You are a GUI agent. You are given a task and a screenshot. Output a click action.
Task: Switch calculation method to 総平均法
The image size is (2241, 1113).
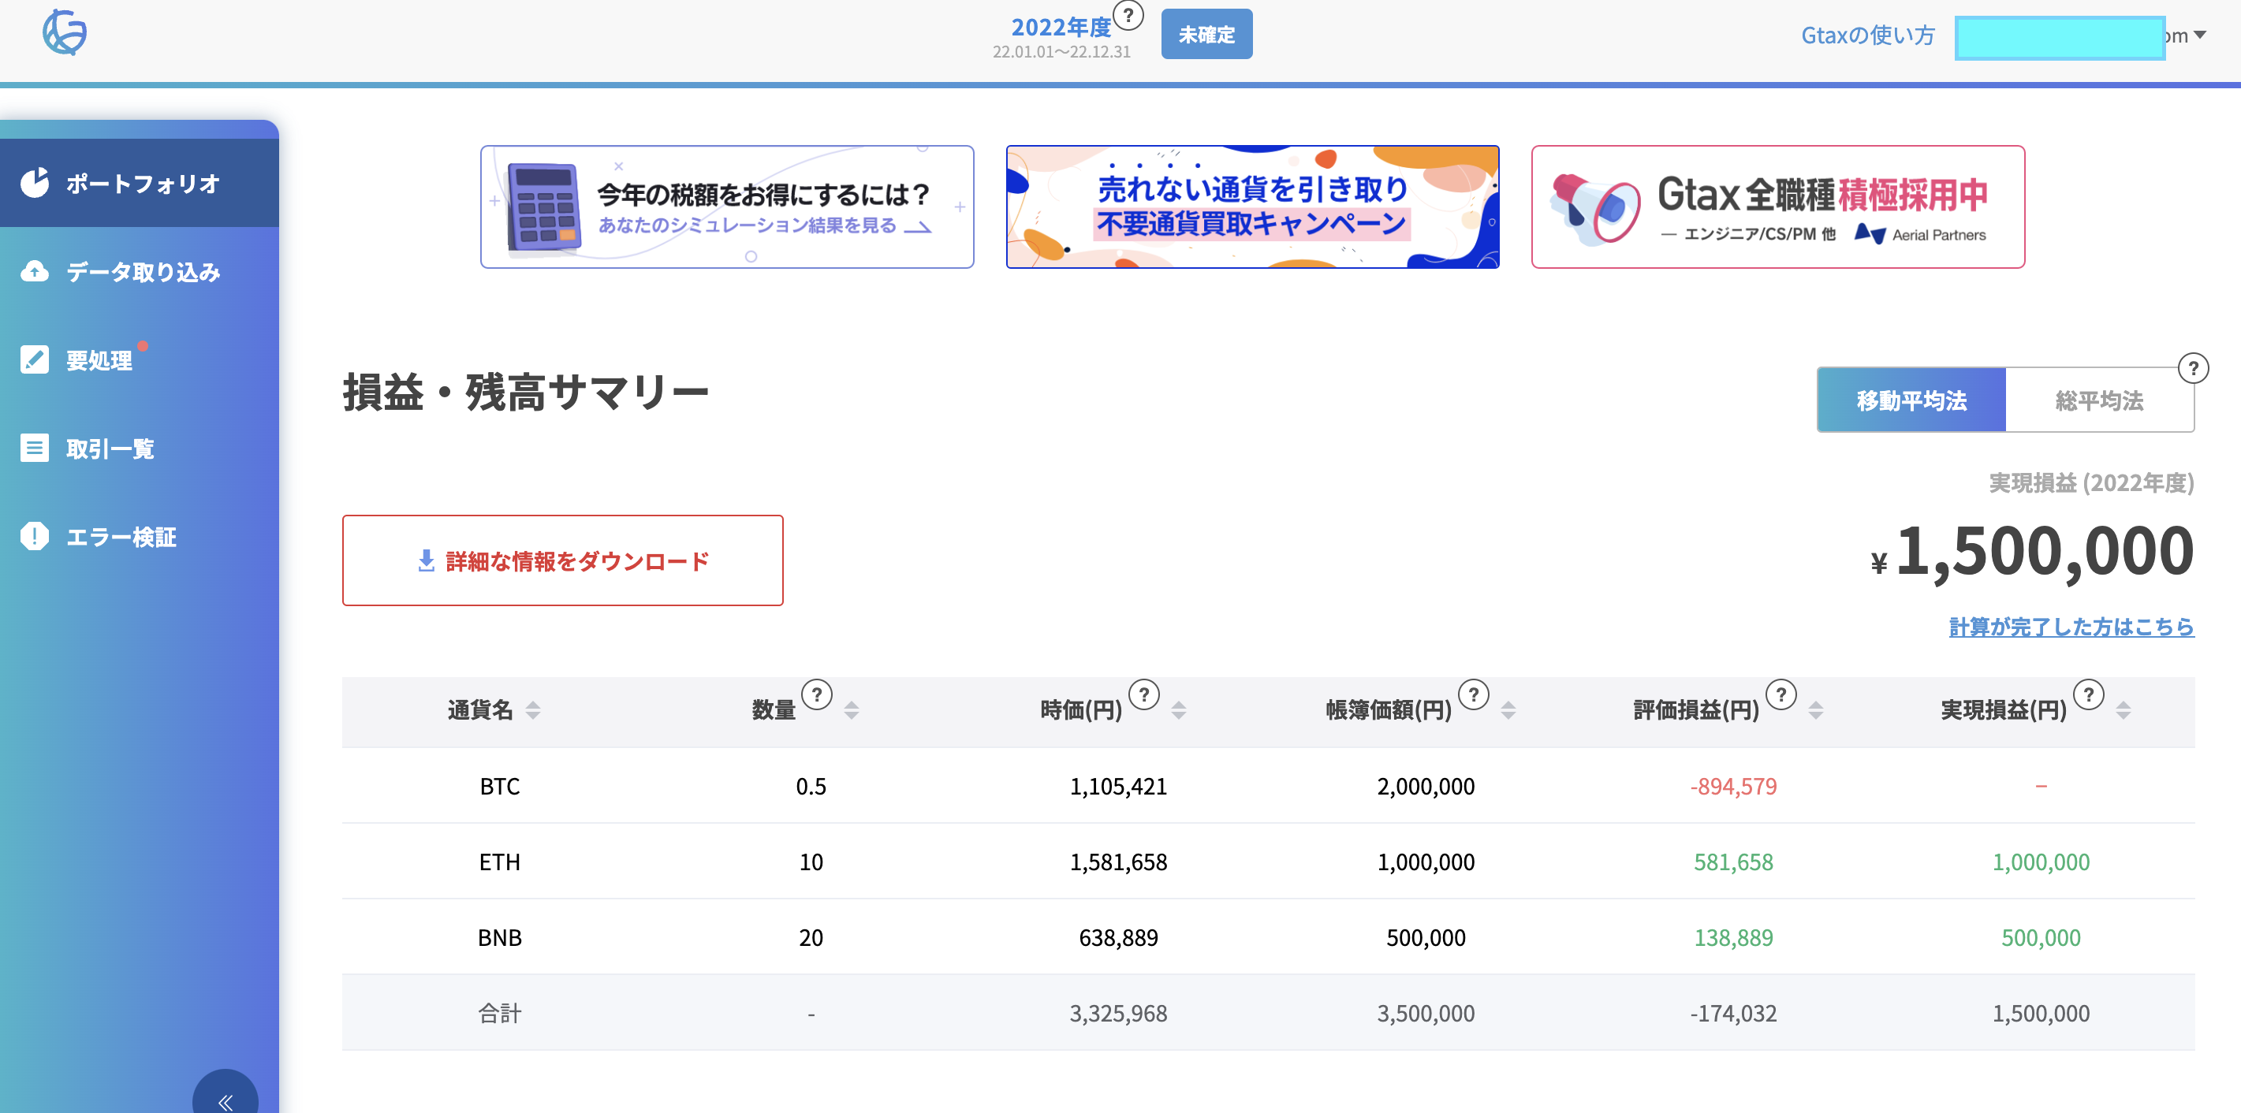[2099, 400]
